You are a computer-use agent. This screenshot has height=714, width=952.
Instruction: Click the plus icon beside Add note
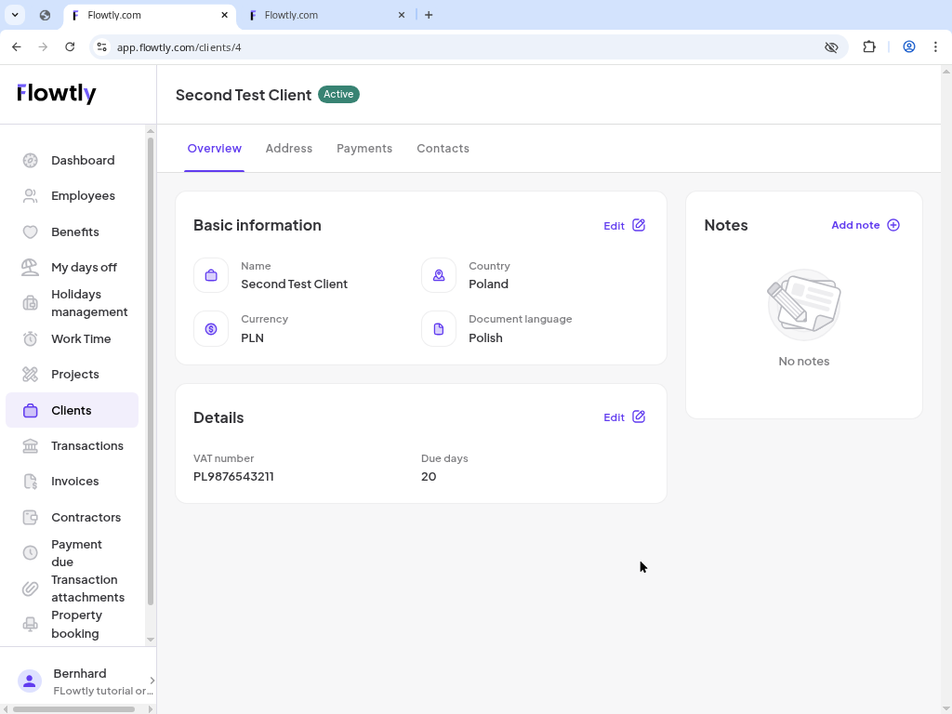[x=893, y=225]
